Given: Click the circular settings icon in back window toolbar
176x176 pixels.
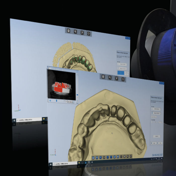Looking at the screenshot, I should pyautogui.click(x=89, y=33).
